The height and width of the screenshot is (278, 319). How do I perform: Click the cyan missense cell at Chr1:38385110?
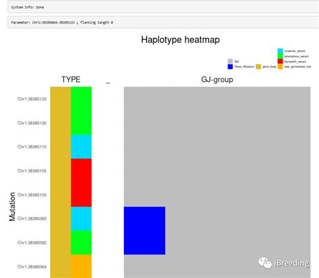(81, 147)
